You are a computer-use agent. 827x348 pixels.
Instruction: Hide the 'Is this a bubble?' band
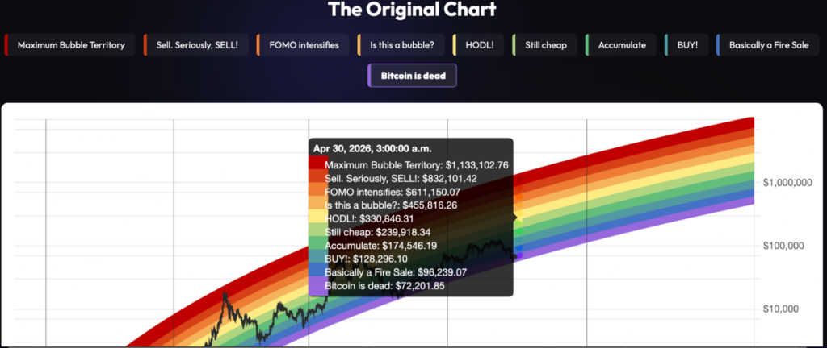click(x=403, y=45)
